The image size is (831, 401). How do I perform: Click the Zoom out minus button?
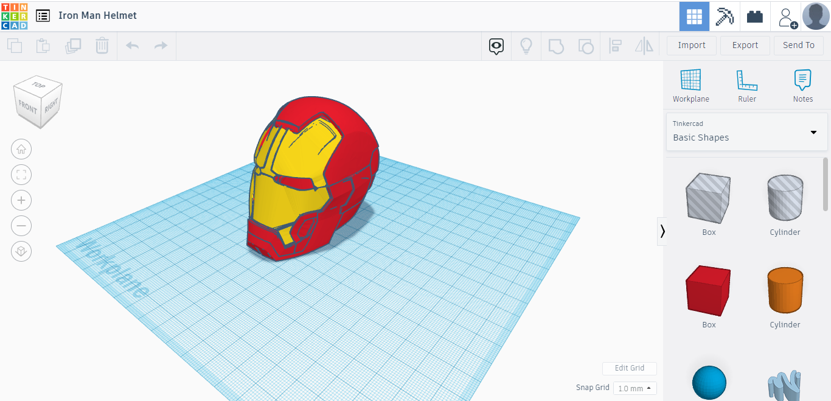point(21,226)
